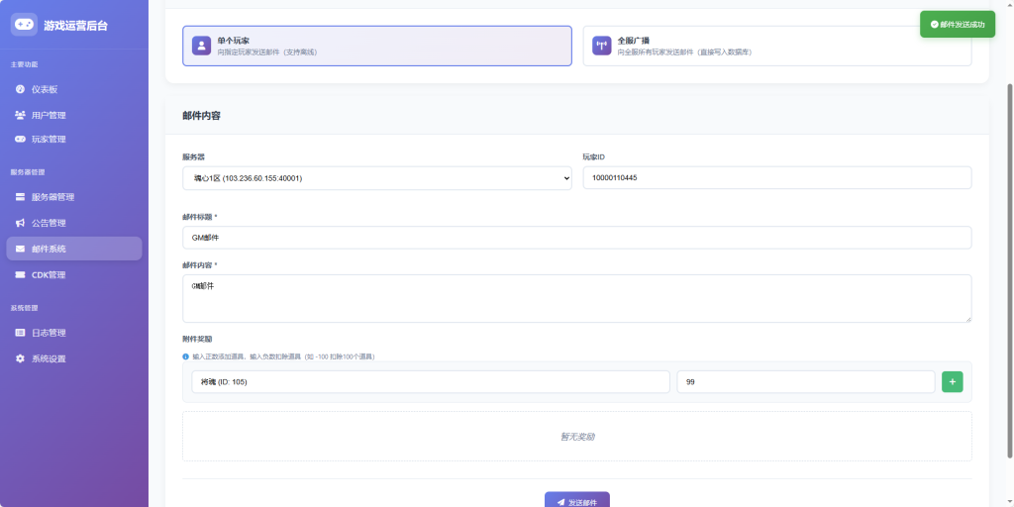Click the 附件奖励 label

click(x=197, y=339)
